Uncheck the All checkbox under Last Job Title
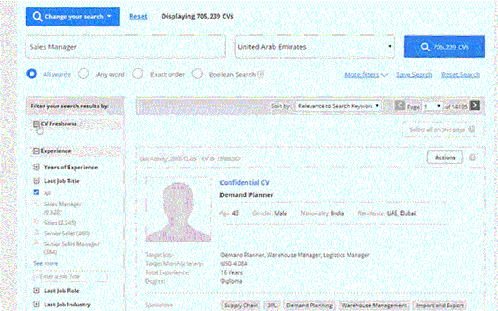Screen dimensions: 498x311 [x=35, y=192]
